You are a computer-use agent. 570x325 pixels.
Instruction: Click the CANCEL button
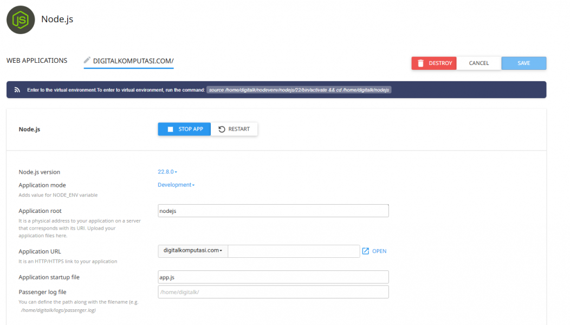479,63
